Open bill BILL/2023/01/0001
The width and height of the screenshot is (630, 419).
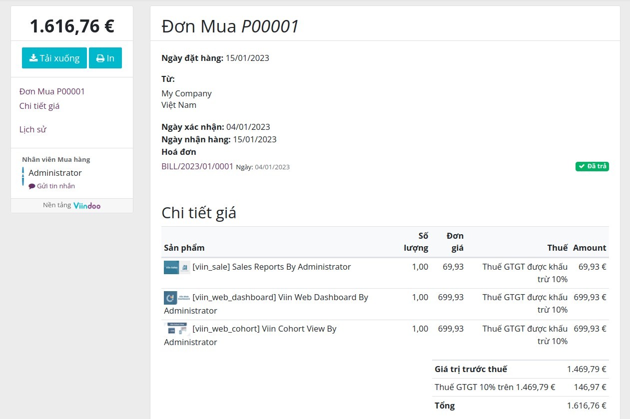(197, 166)
